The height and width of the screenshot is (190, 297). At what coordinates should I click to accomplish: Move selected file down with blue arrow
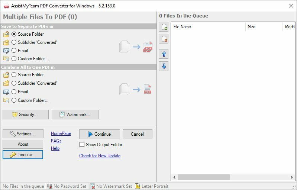pos(164,67)
